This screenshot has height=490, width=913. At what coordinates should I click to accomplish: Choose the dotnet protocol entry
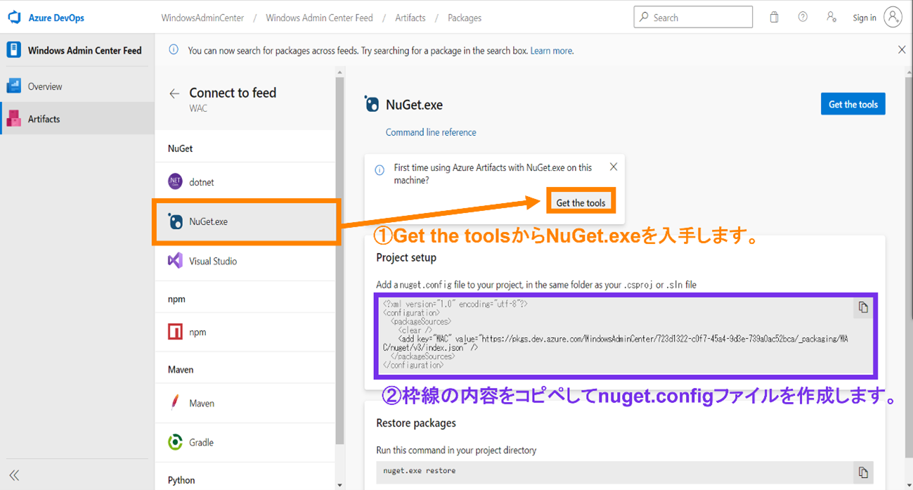245,182
